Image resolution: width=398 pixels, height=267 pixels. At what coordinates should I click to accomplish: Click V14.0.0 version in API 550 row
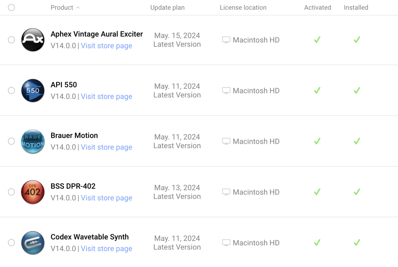[63, 97]
